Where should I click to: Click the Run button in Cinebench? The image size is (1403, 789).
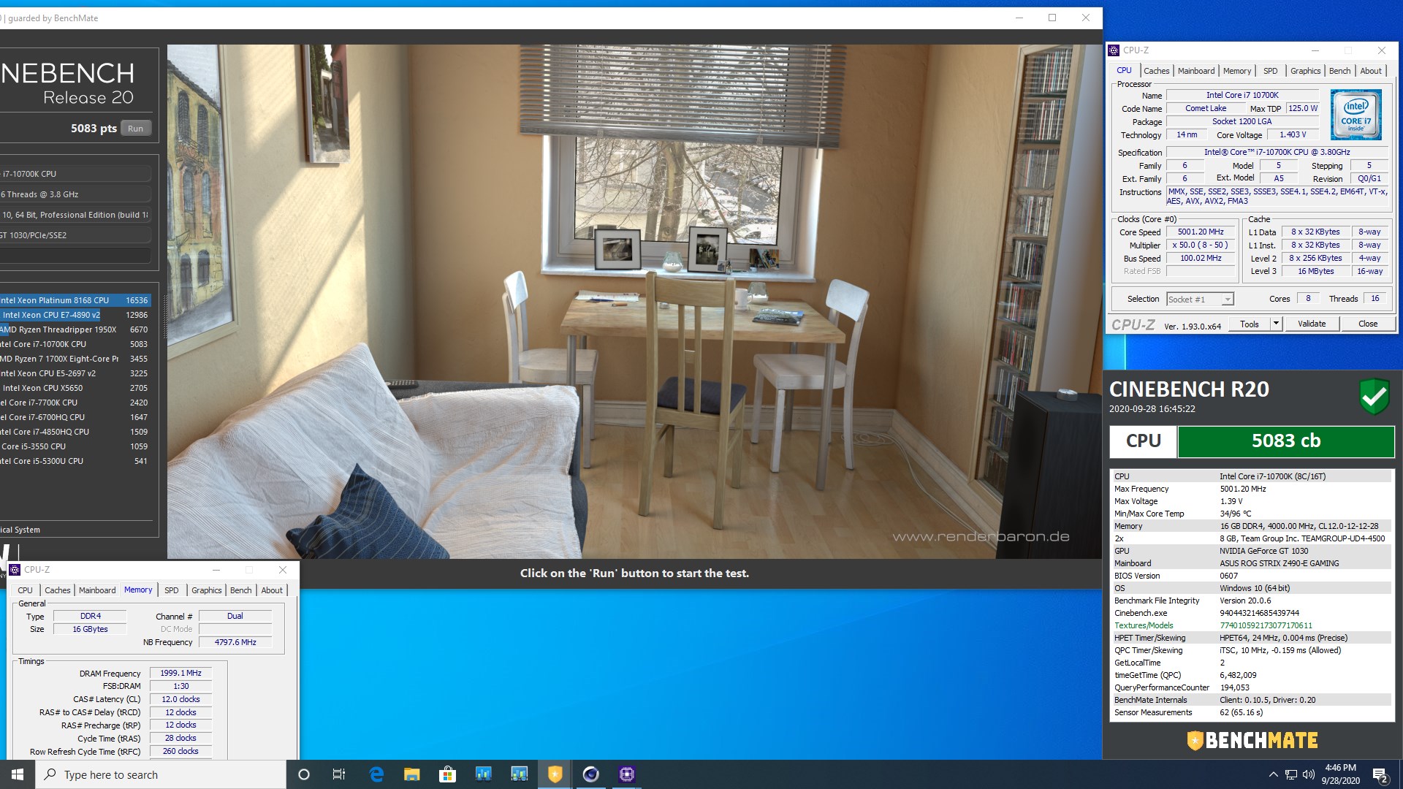tap(136, 129)
